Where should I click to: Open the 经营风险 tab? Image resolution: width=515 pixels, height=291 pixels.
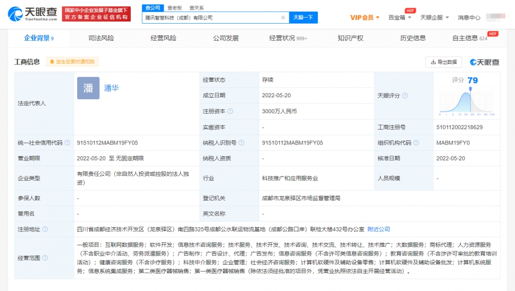pyautogui.click(x=164, y=38)
